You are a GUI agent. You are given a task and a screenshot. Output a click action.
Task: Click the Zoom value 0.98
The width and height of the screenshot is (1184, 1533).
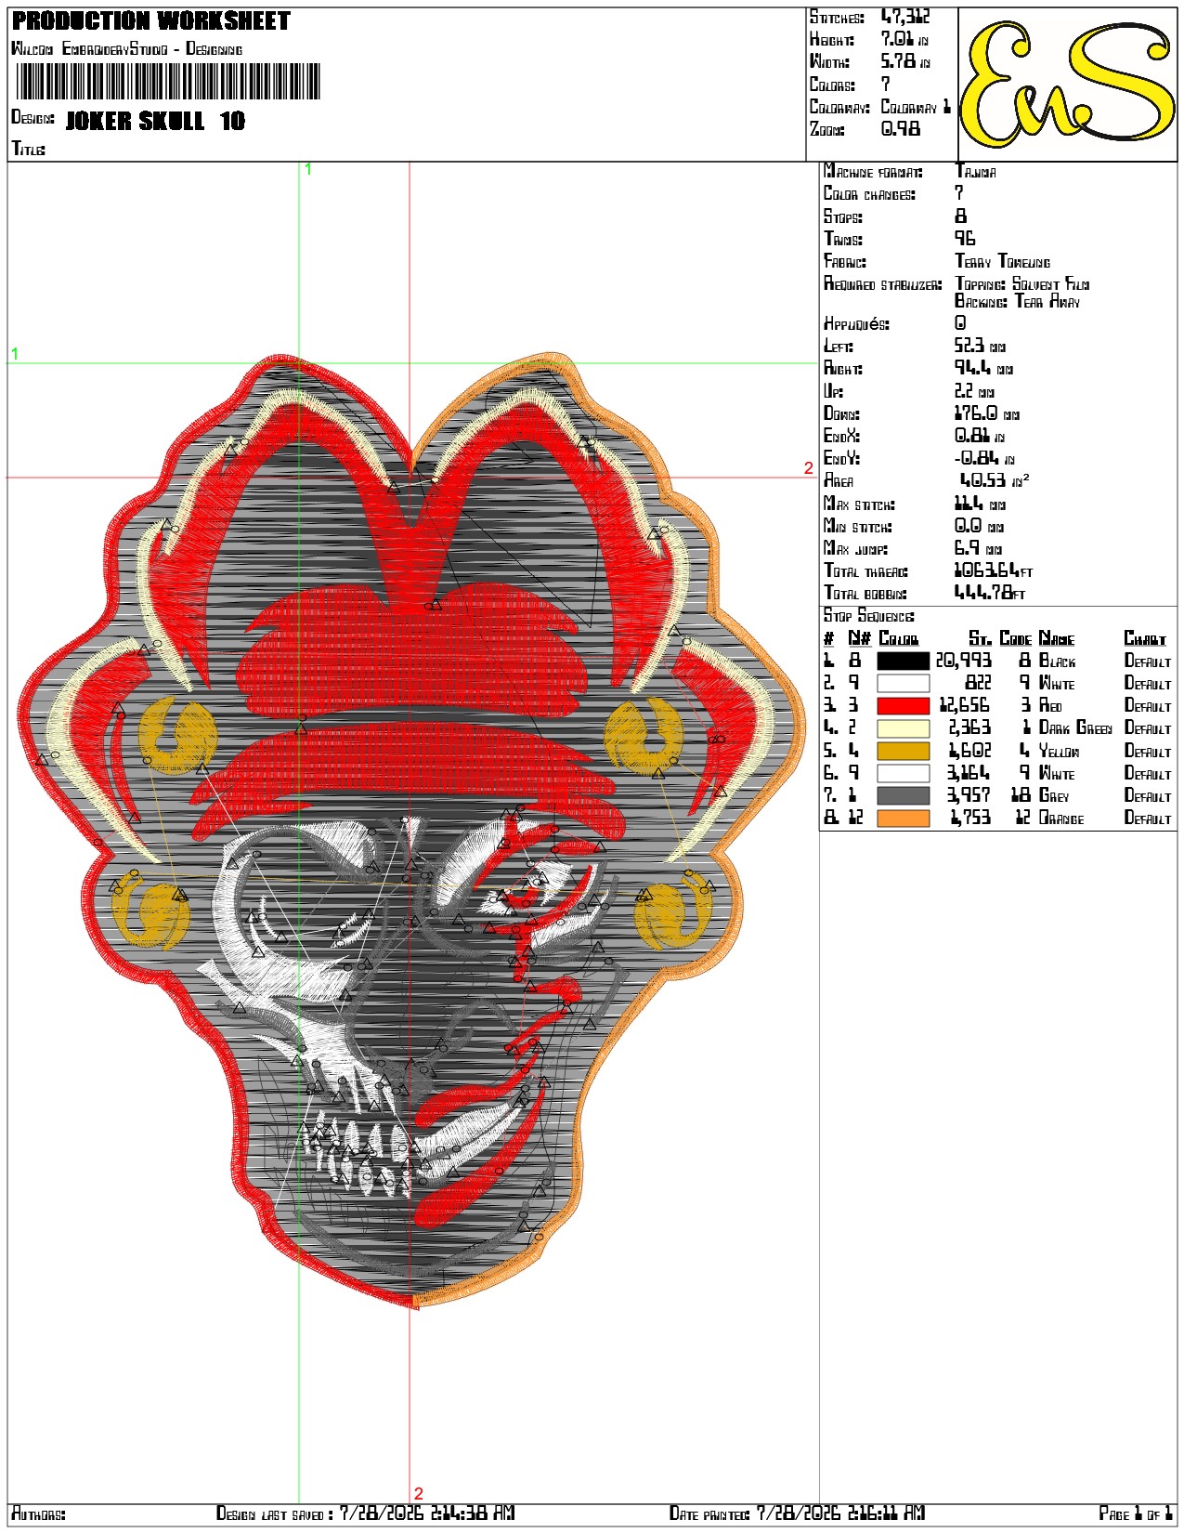click(x=901, y=129)
